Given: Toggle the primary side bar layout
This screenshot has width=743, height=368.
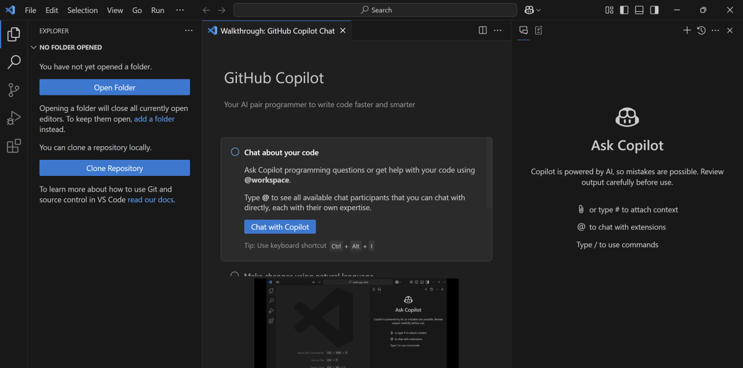Looking at the screenshot, I should (624, 10).
